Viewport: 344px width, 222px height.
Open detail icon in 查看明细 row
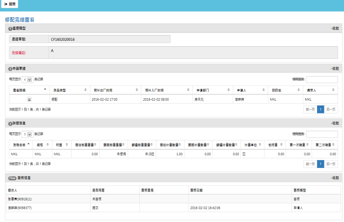click(29, 99)
